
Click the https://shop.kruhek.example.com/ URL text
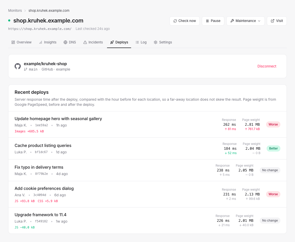coord(40,29)
